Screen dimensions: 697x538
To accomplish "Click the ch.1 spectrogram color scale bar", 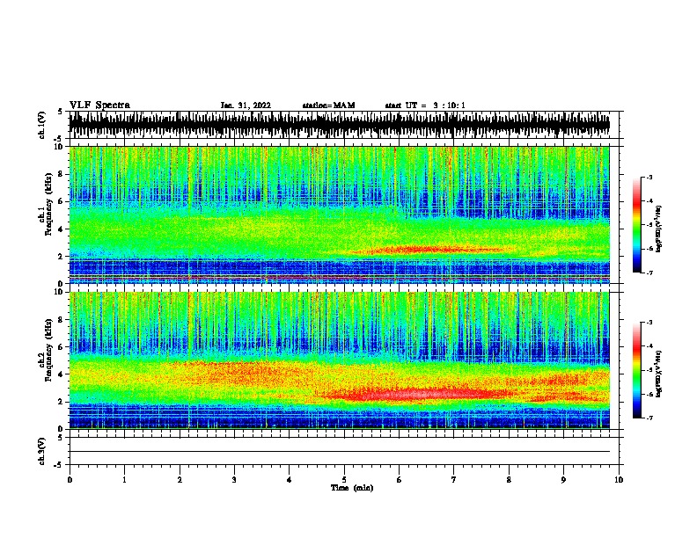I will (637, 225).
